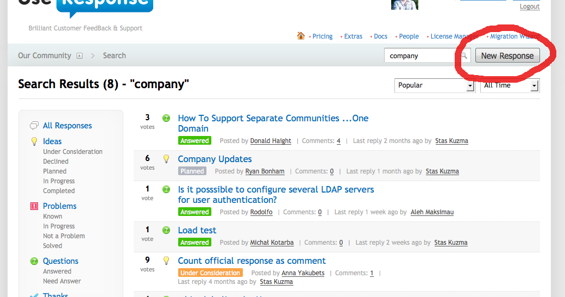Open the All Time filter dropdown
Viewport: 565px width, 297px height.
click(x=510, y=85)
